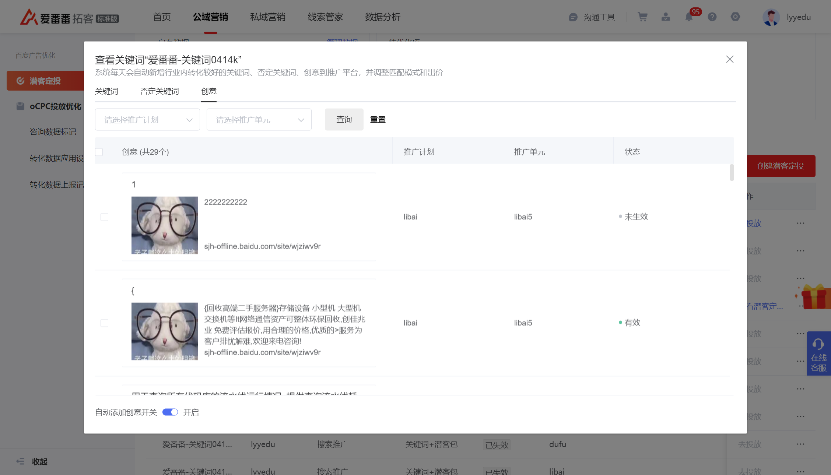
Task: Click 有效 status text
Action: tap(632, 323)
